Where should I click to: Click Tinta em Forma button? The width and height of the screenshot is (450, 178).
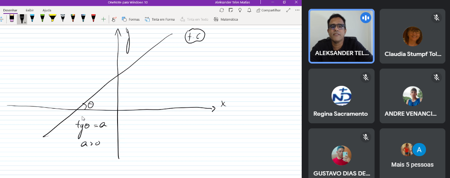point(160,19)
